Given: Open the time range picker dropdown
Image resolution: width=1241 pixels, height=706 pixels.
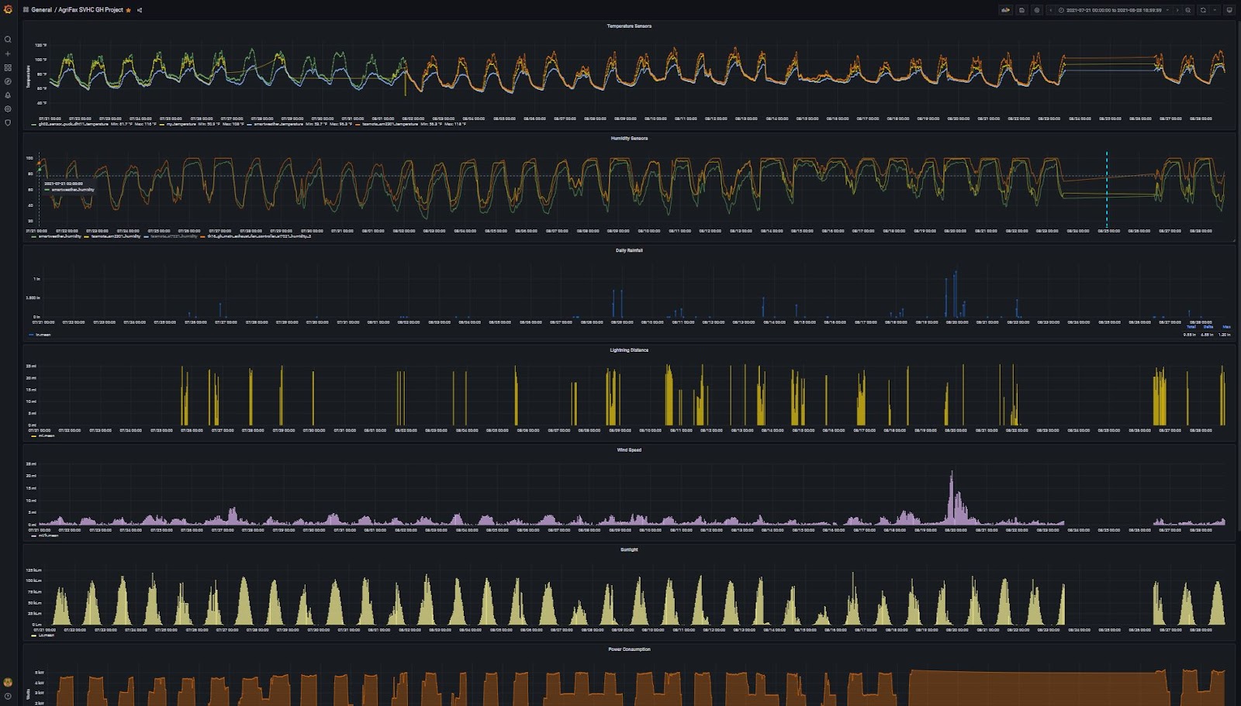Looking at the screenshot, I should coord(1113,10).
